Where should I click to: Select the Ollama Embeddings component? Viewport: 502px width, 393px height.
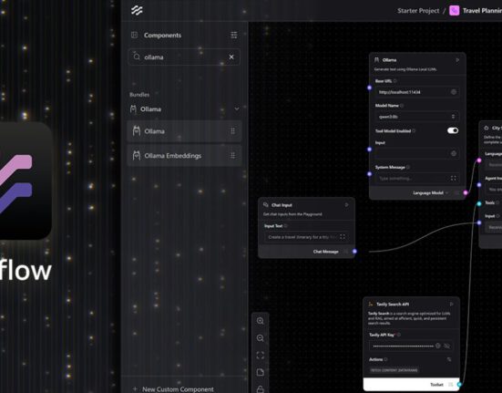pyautogui.click(x=184, y=156)
